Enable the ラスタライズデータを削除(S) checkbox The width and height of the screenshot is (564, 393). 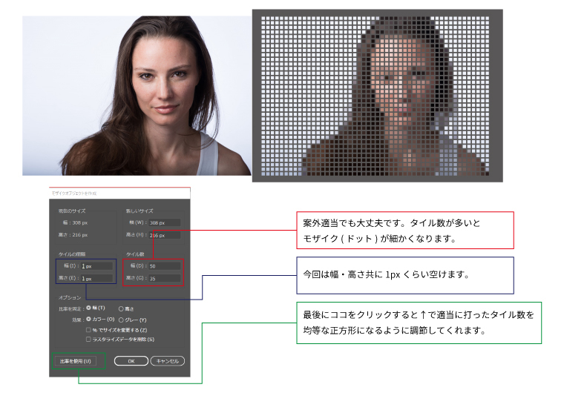tap(89, 339)
